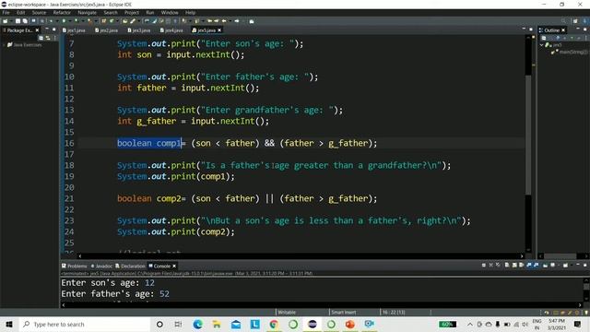Click the editor horizontal scrollbar right arrow
The width and height of the screenshot is (590, 332).
click(x=522, y=256)
